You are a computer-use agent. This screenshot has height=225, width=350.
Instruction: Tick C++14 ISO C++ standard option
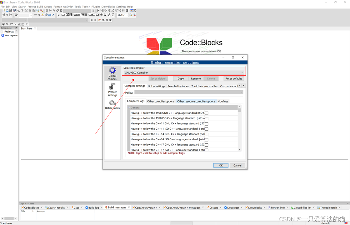pyautogui.click(x=207, y=140)
